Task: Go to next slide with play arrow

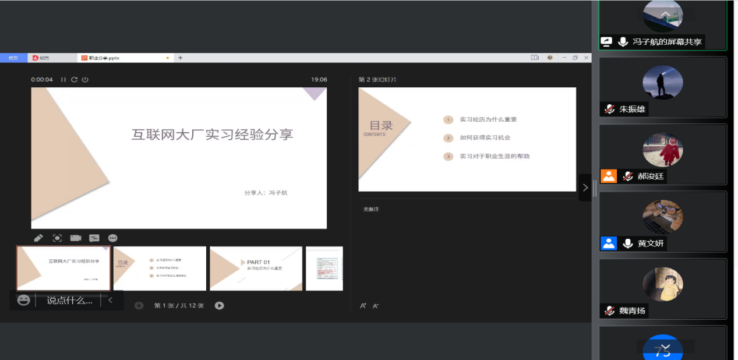Action: (219, 305)
